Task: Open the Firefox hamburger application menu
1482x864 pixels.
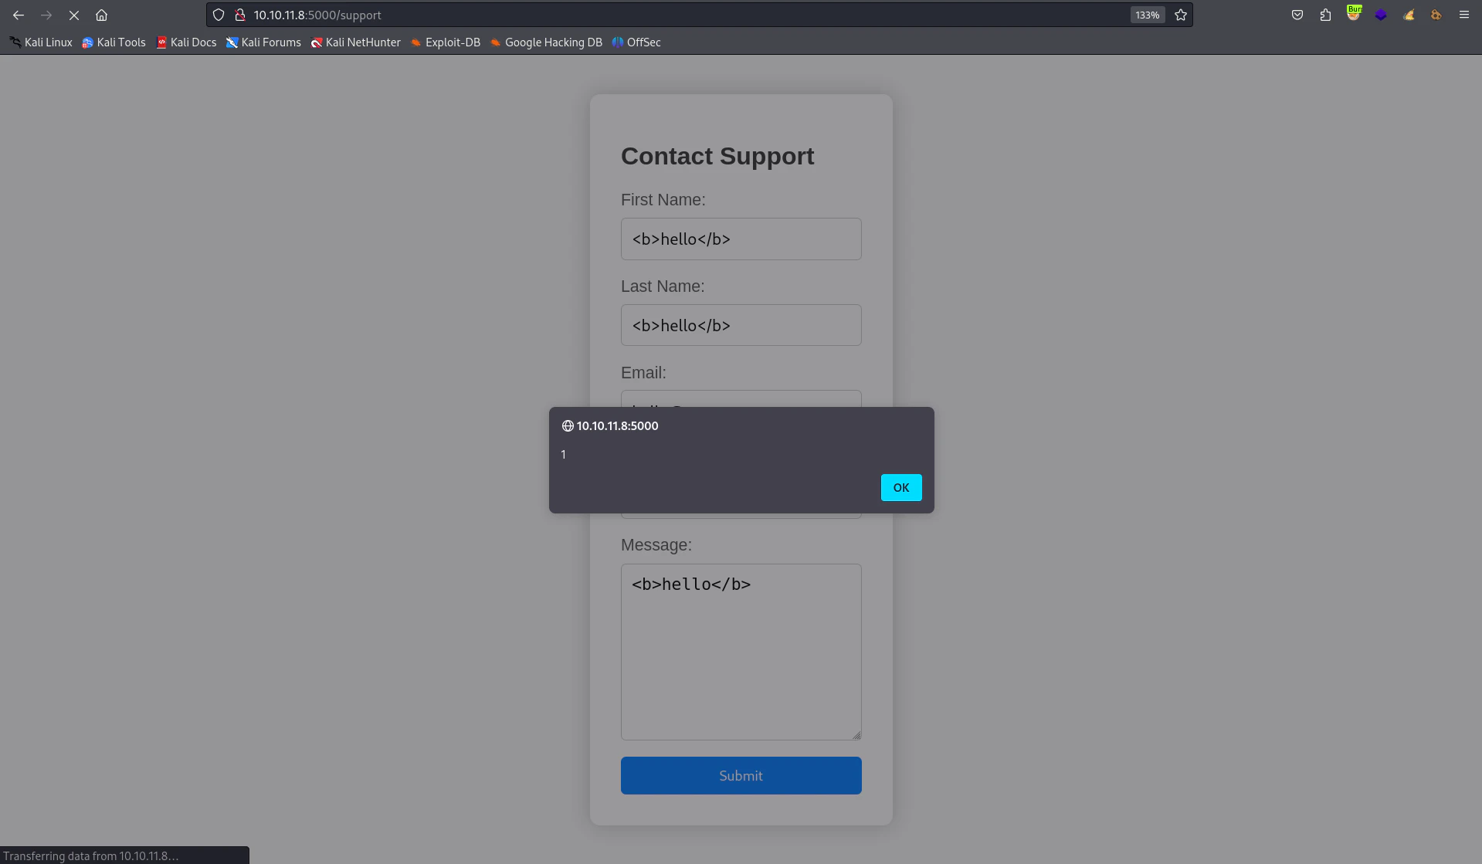Action: pos(1463,15)
